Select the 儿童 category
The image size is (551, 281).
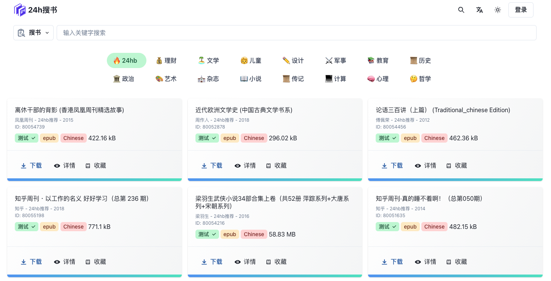[251, 60]
